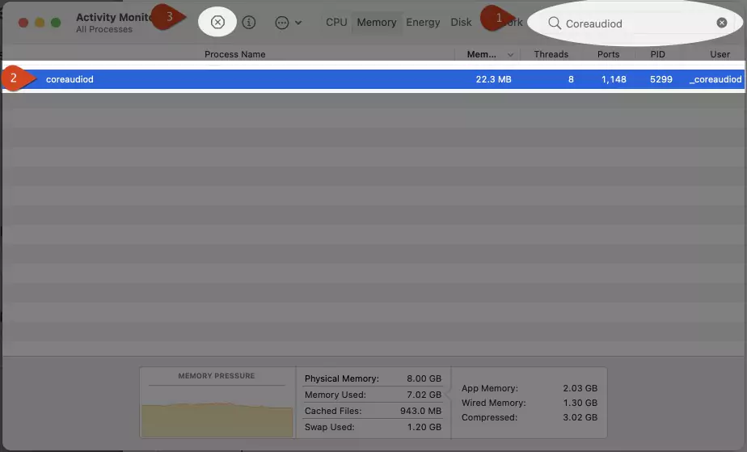Image resolution: width=747 pixels, height=452 pixels.
Task: Click the Swap Used 1.20 GB value
Action: coord(424,427)
